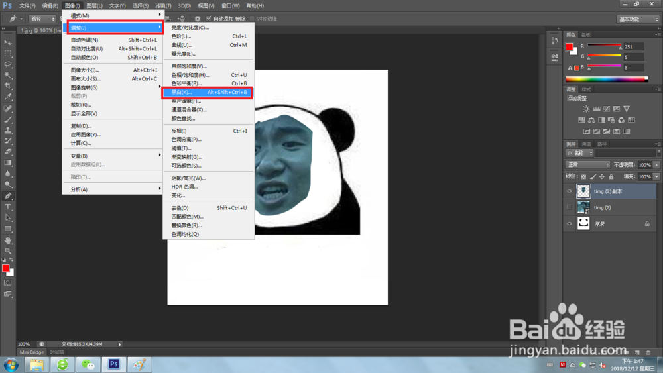Select the Hand tool
The height and width of the screenshot is (373, 663).
[x=7, y=240]
